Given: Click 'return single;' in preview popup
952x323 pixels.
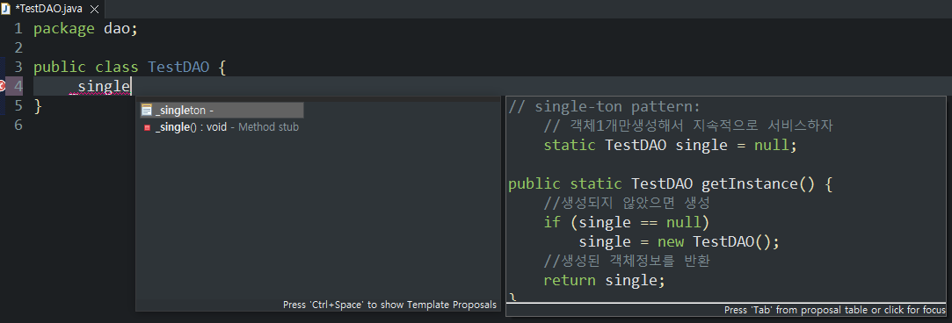Looking at the screenshot, I should 605,281.
